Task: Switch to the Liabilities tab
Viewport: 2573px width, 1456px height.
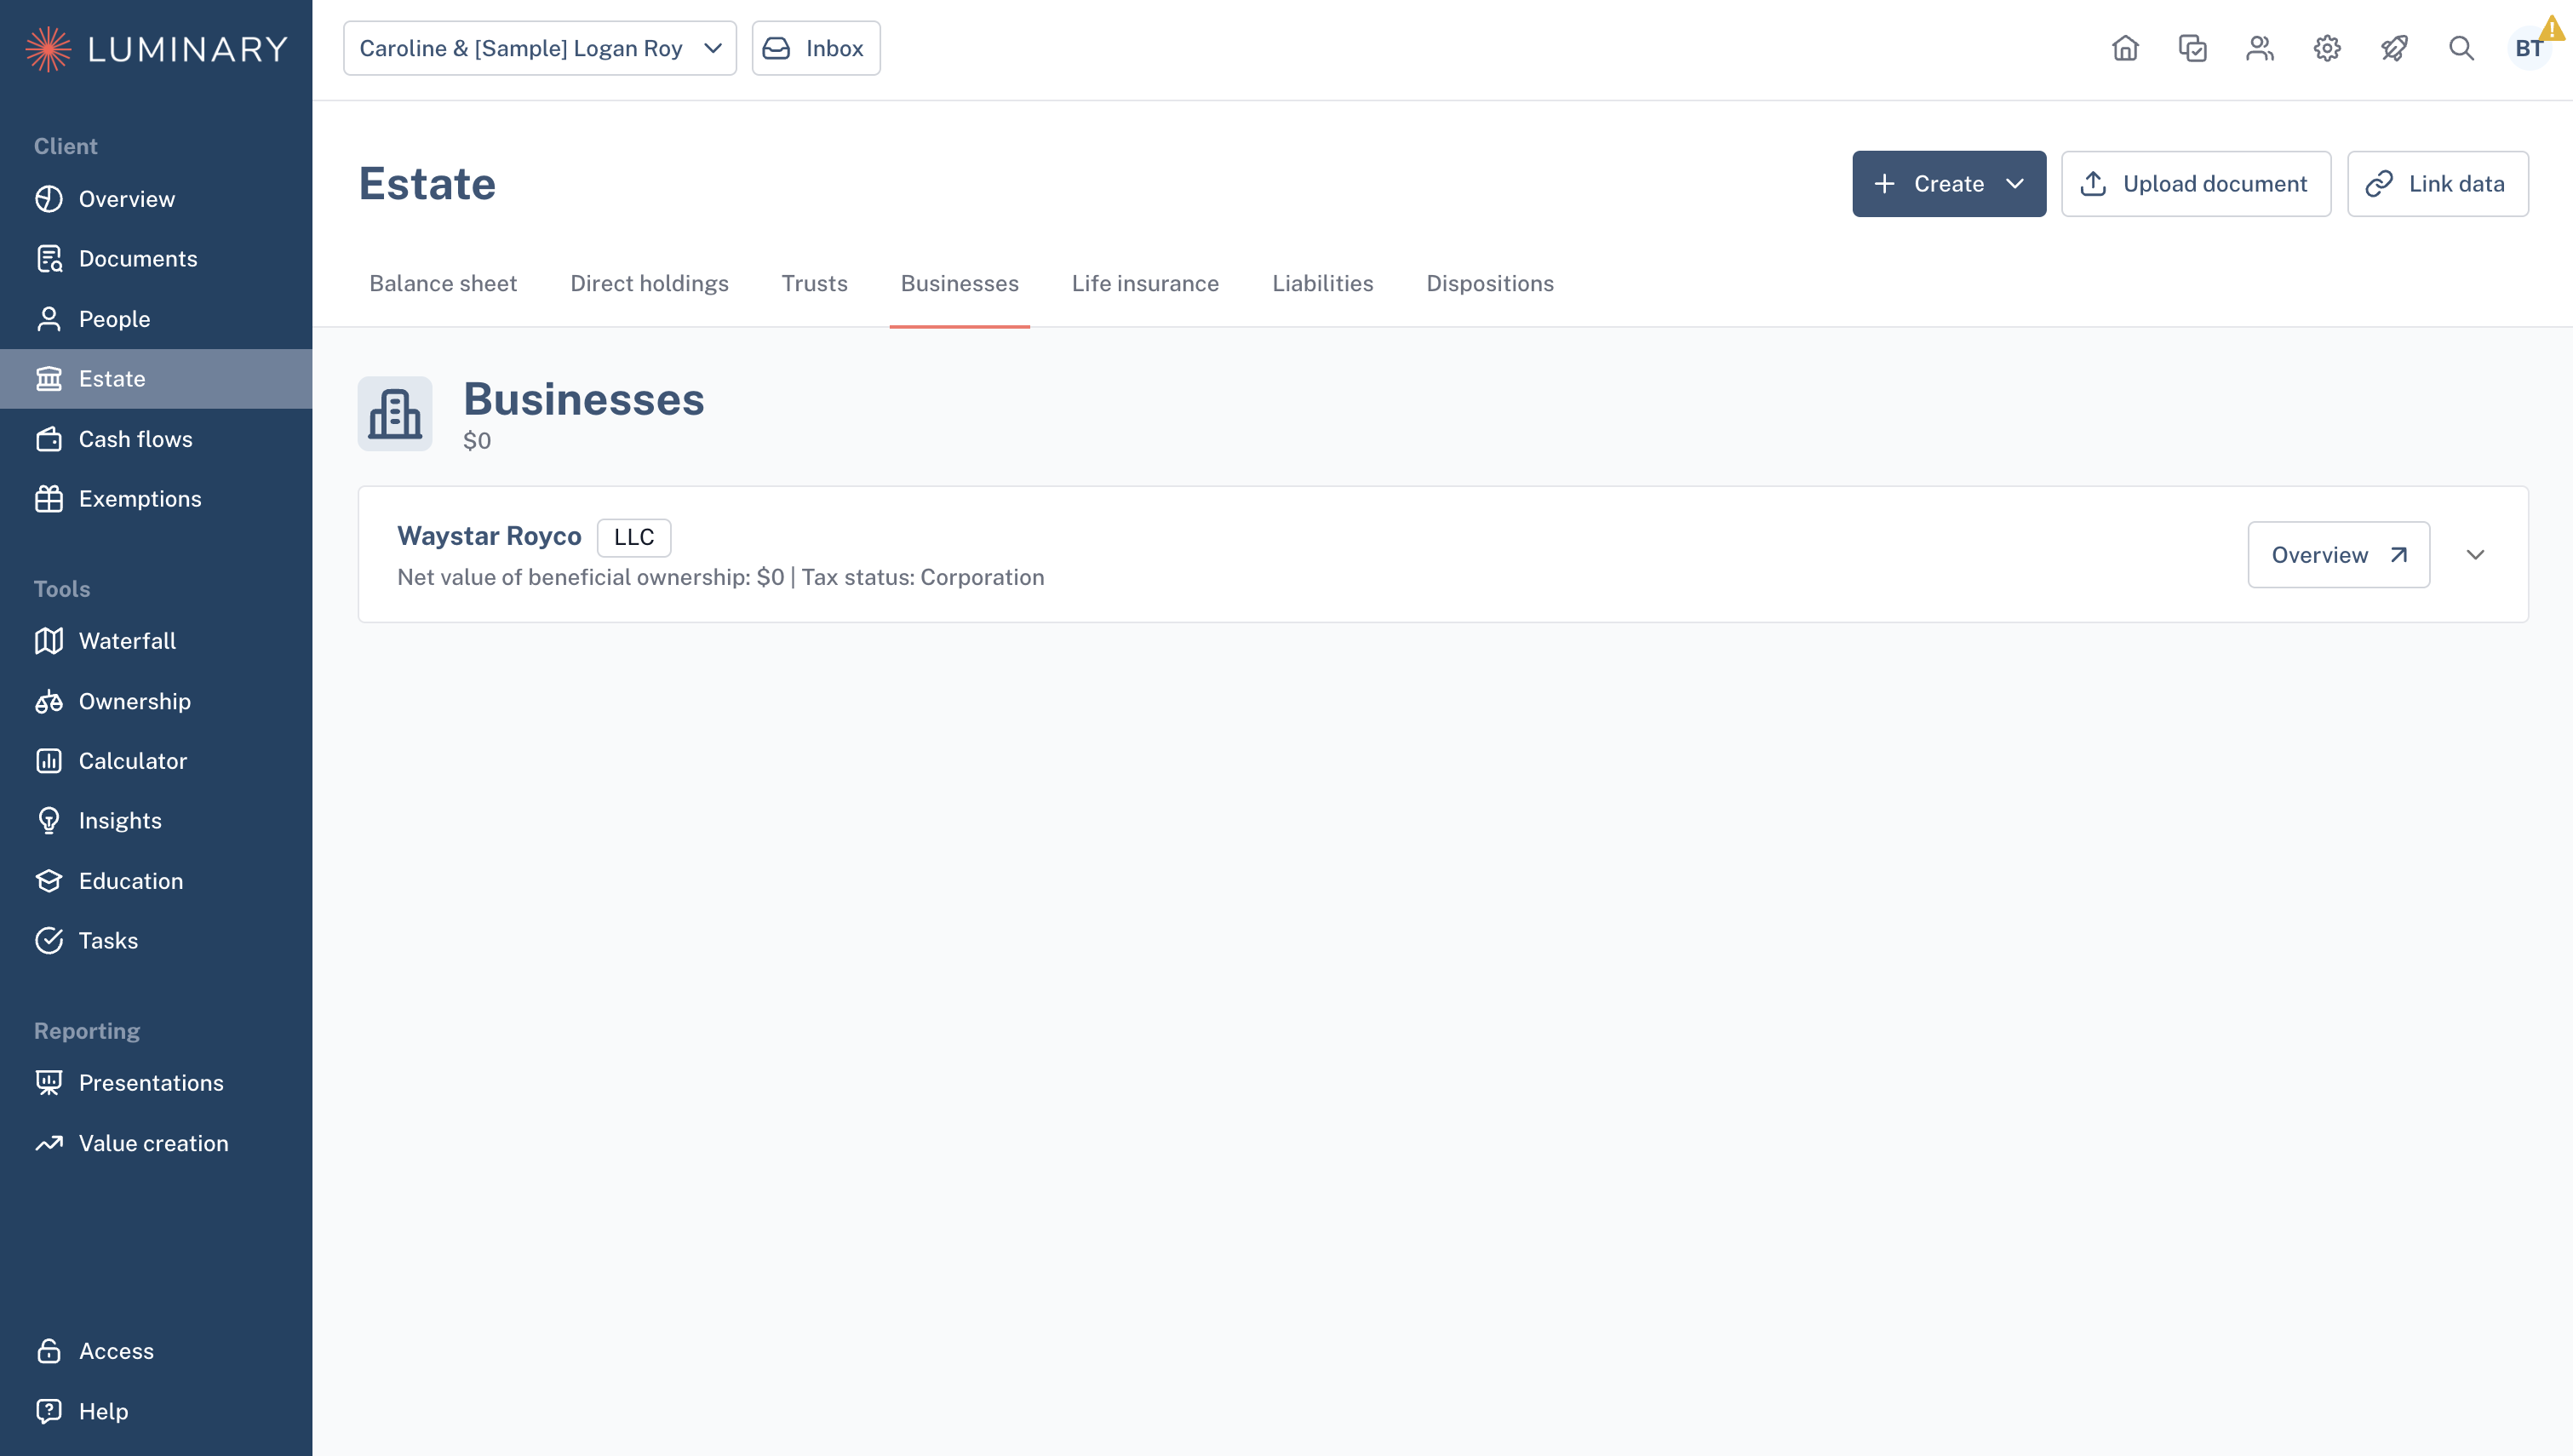Action: (1322, 284)
